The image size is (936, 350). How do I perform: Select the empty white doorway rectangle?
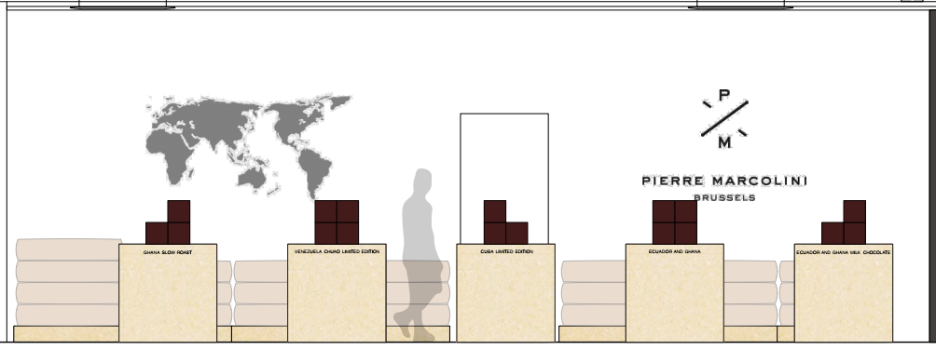(504, 178)
